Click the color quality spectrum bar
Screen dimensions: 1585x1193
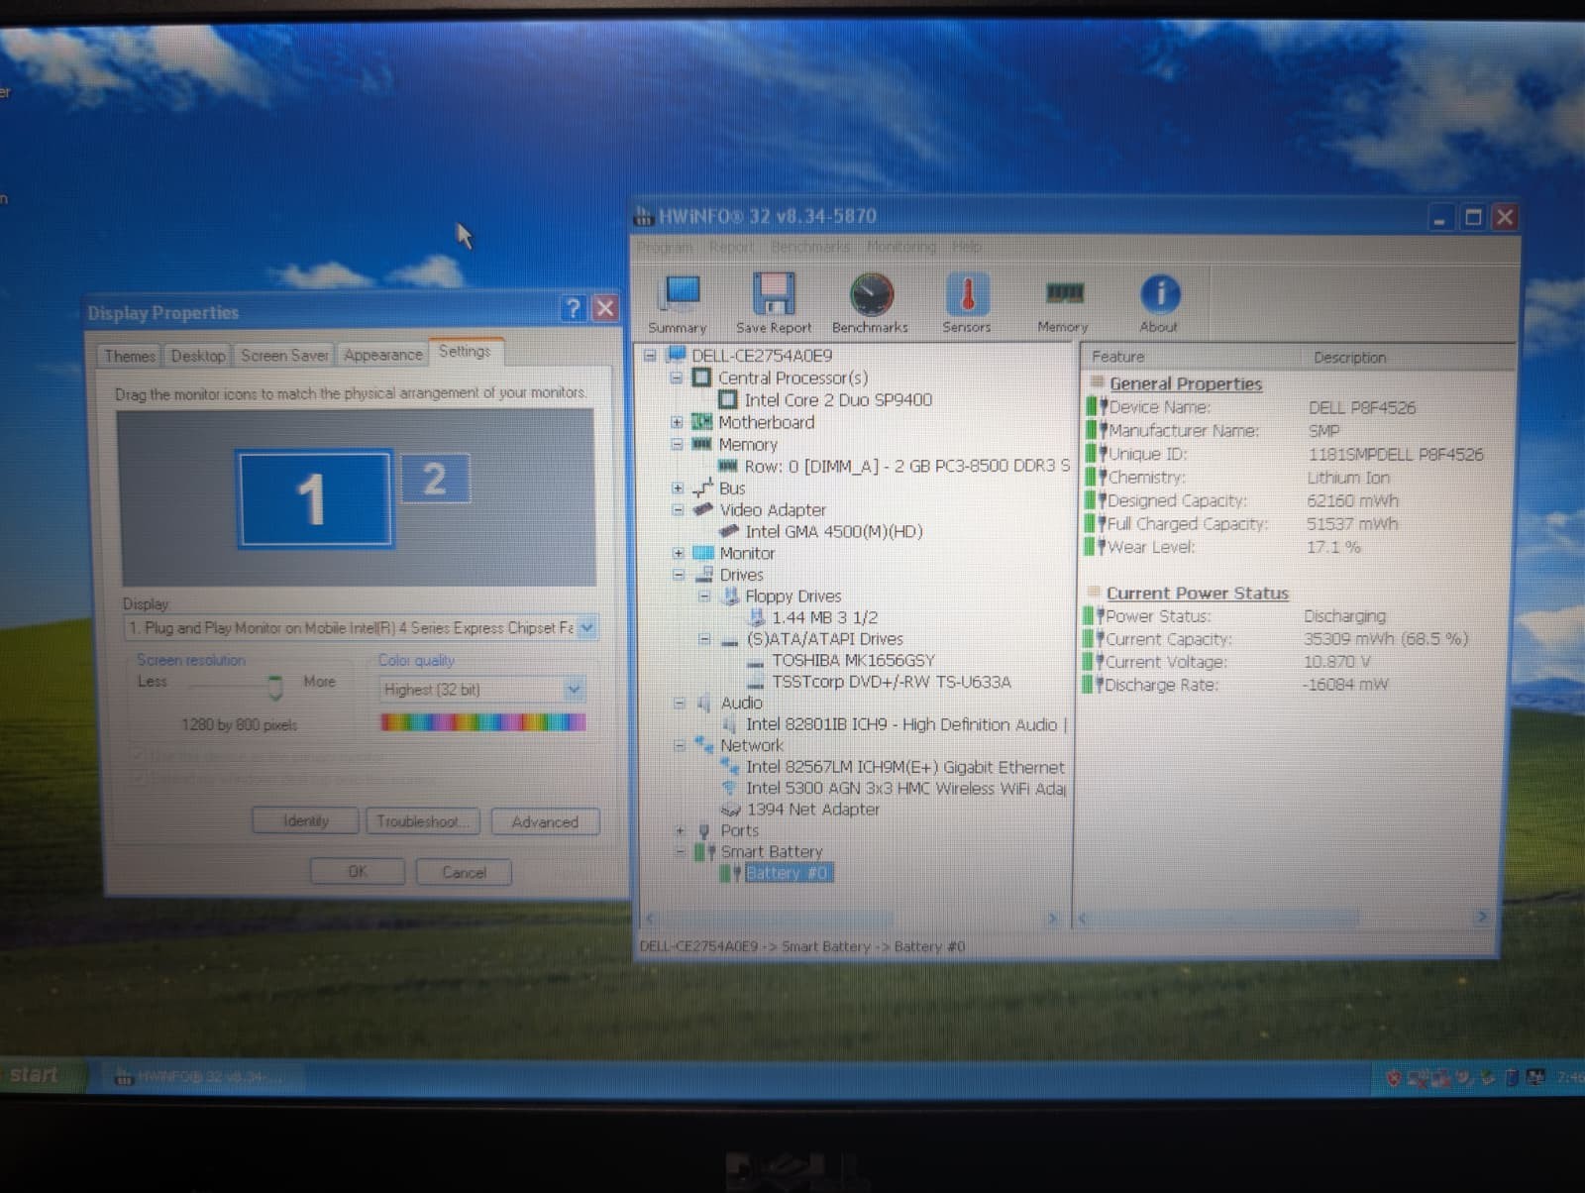(483, 722)
